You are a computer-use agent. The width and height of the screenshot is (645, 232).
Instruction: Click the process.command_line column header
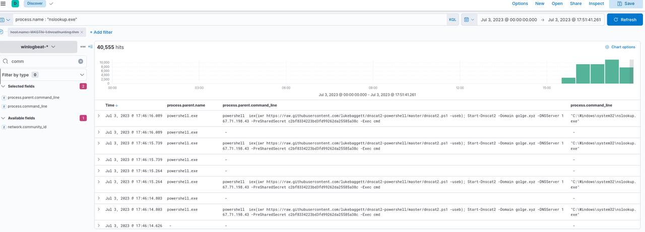pyautogui.click(x=591, y=105)
